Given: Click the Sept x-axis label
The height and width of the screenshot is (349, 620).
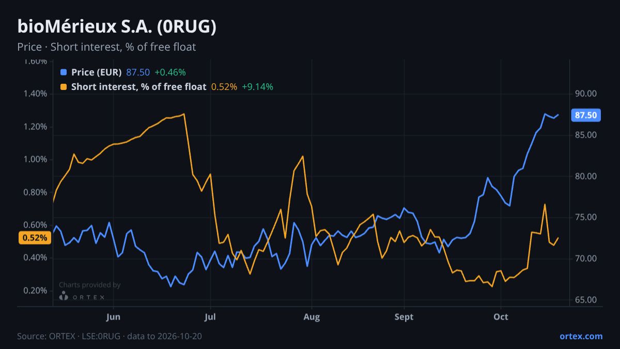Looking at the screenshot, I should (404, 317).
